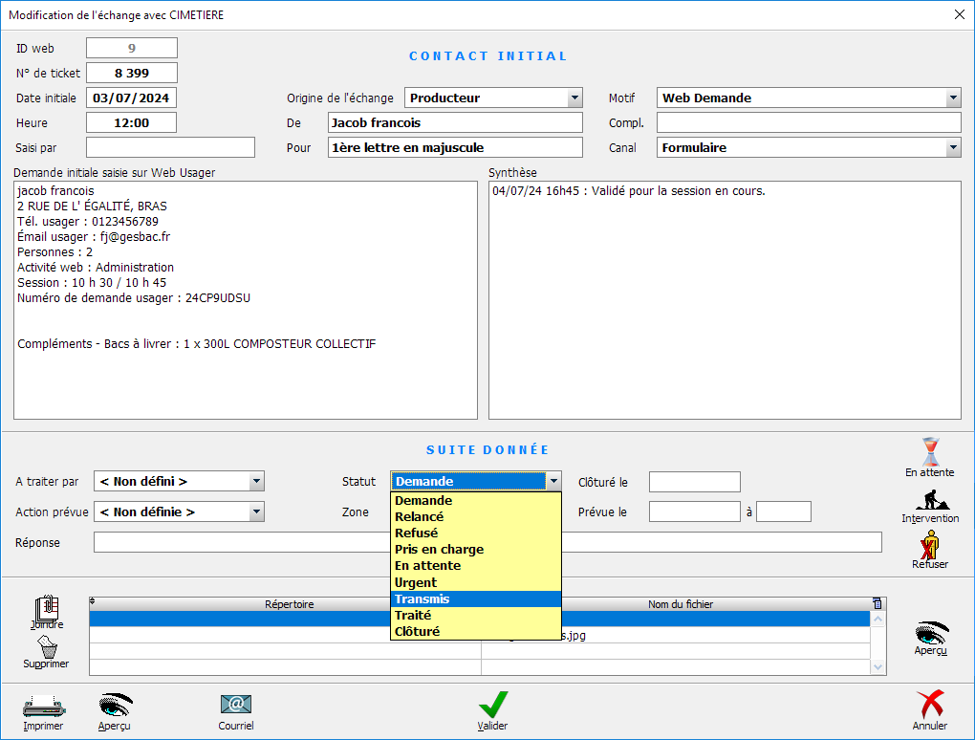975x740 pixels.
Task: Click the Supprimer trash bin icon
Action: 46,648
